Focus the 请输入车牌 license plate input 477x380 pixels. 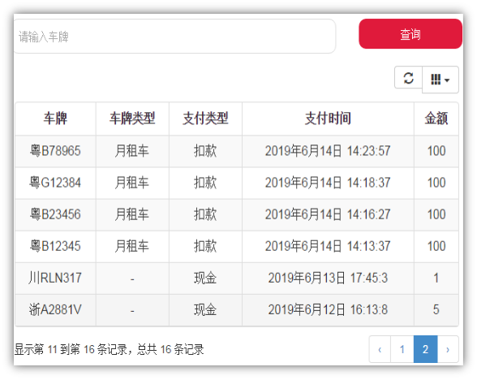coord(174,37)
